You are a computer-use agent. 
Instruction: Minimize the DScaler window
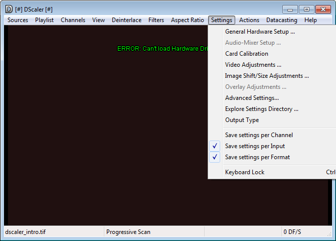290,10
